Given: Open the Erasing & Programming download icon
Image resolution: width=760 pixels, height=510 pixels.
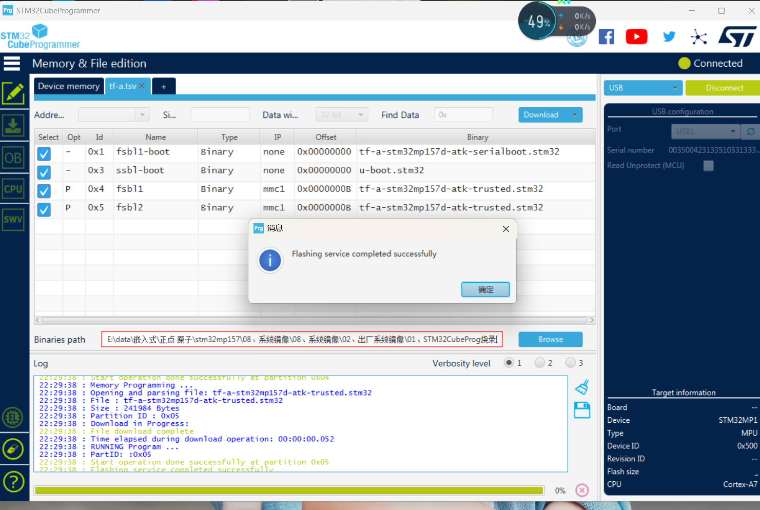Looking at the screenshot, I should click(13, 125).
